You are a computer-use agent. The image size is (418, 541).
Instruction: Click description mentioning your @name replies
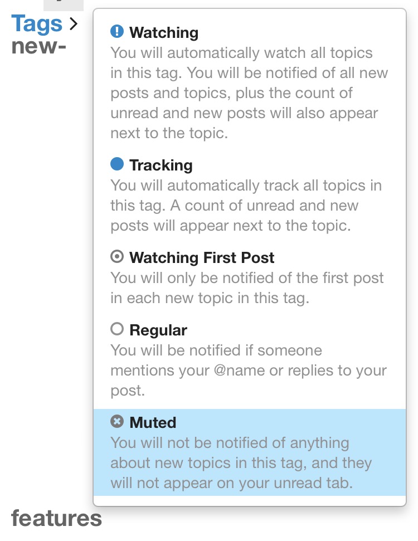248,371
